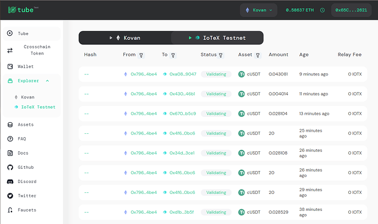This screenshot has width=378, height=224.
Task: Click the Assets database icon
Action: 10,125
